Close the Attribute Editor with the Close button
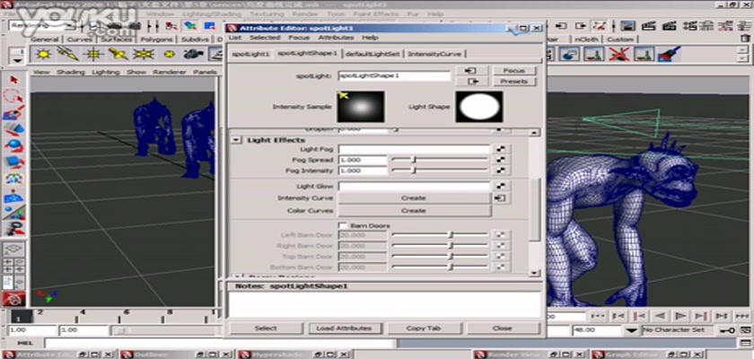The width and height of the screenshot is (754, 359). 502,328
